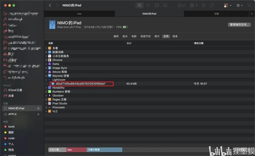Open 共享 in the sidebar
Screen dimensions: 255x156
point(9,96)
